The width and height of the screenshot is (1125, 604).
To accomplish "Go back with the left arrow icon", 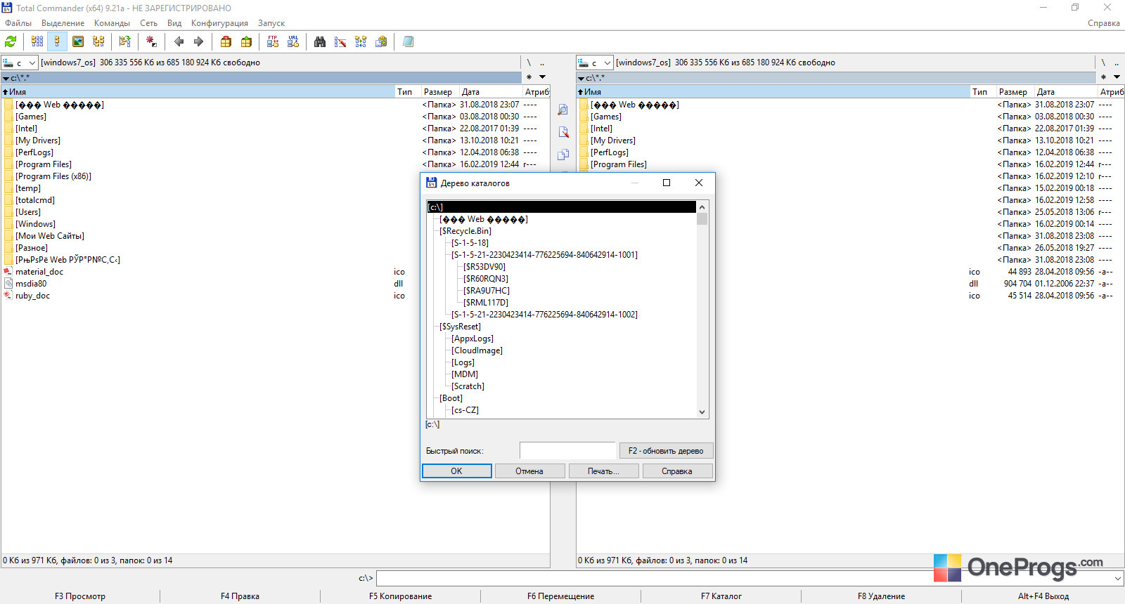I will 179,41.
